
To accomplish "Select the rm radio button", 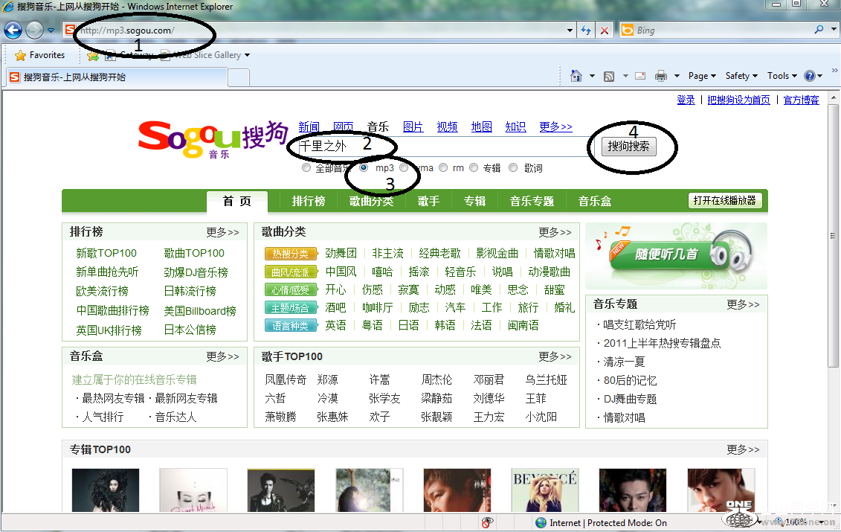I will tap(444, 167).
